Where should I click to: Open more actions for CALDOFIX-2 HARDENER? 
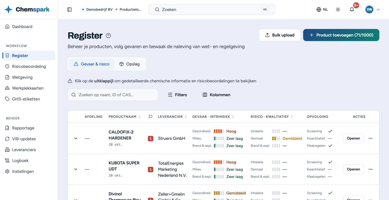coord(371,138)
